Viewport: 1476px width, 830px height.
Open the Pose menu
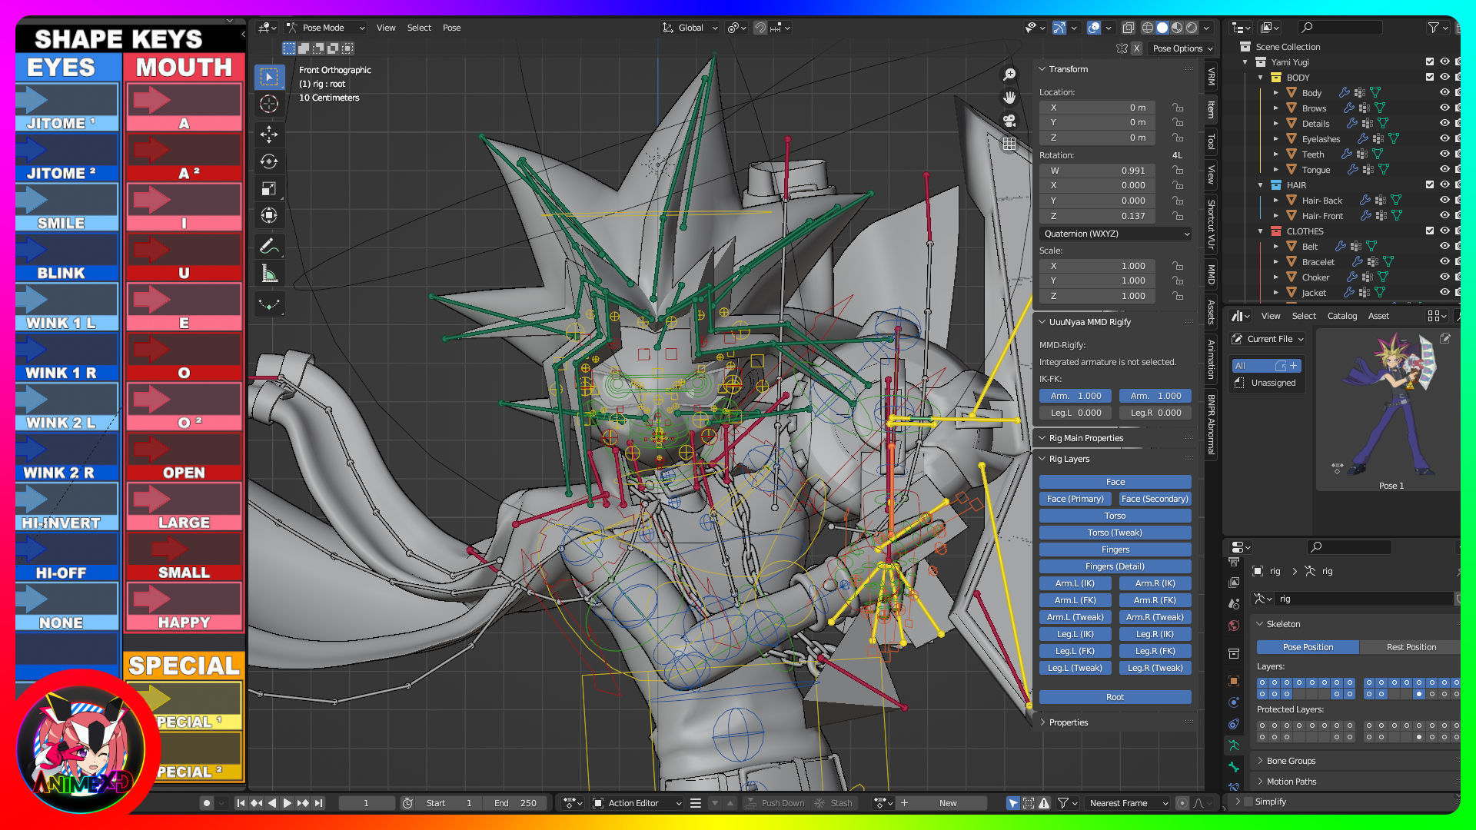pos(452,28)
